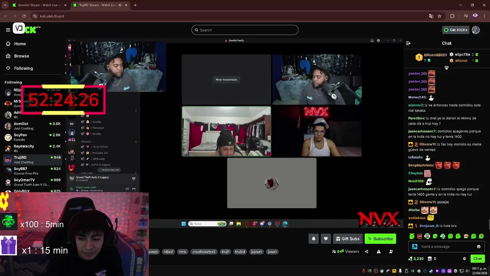The width and height of the screenshot is (490, 276).
Task: Open chat identity hammer badge icon
Action: click(x=415, y=246)
